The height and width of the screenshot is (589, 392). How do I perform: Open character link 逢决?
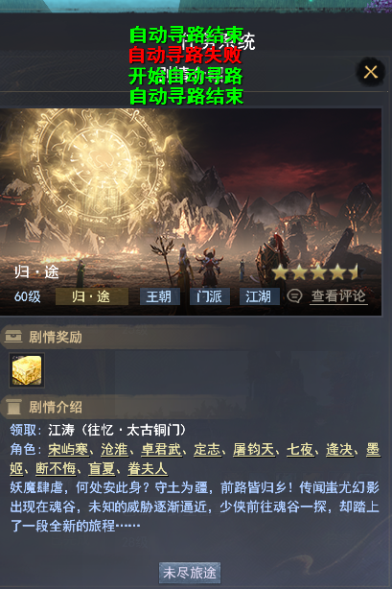(x=339, y=449)
